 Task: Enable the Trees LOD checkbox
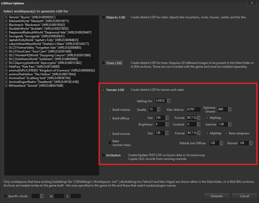coord(103,63)
